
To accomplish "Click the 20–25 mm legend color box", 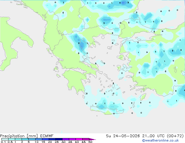I will (52, 139).
